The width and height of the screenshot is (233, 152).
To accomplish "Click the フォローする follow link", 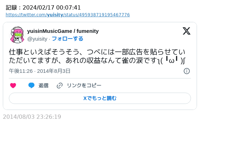I will pos(67,39).
